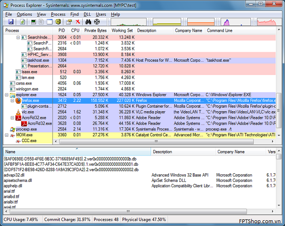The width and height of the screenshot is (285, 226).
Task: Click the Refresh Now toolbar icon
Action: click(22, 22)
